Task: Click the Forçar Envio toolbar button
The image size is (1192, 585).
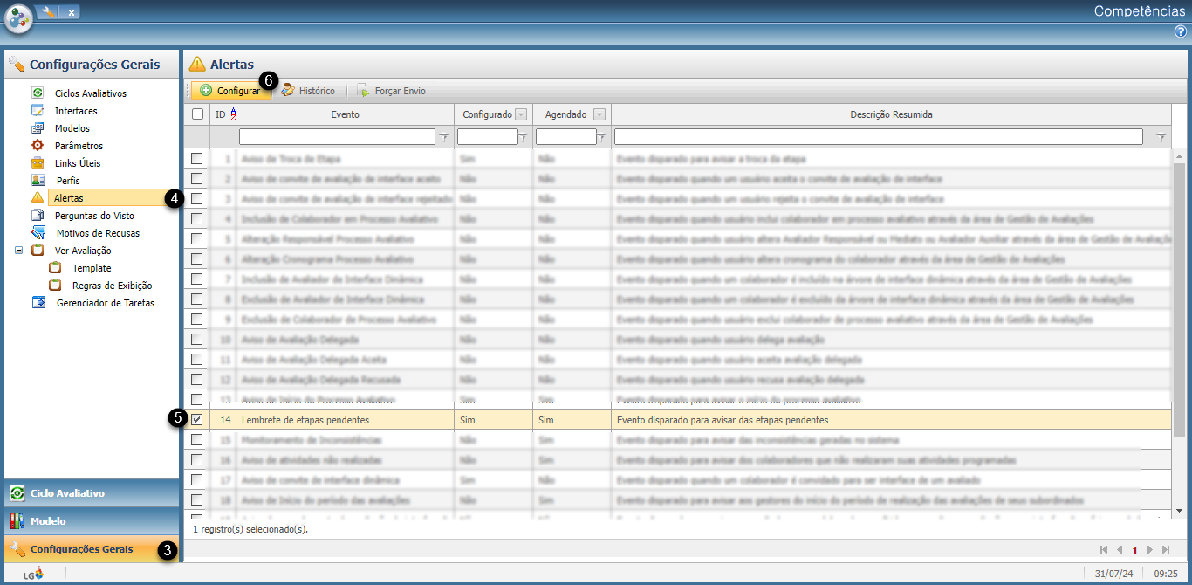Action: click(x=391, y=90)
